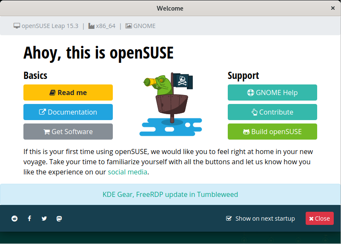Click the chameleon pirate ship illustration
The image size is (341, 244).
pyautogui.click(x=171, y=104)
